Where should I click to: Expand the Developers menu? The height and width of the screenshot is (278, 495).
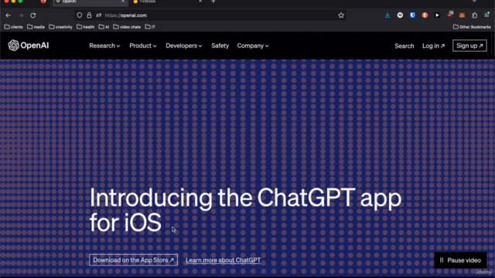click(184, 46)
